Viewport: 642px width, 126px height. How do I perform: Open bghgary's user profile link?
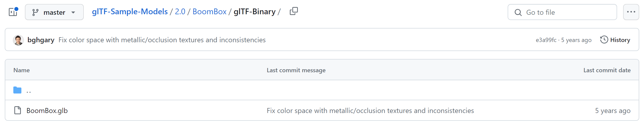41,40
